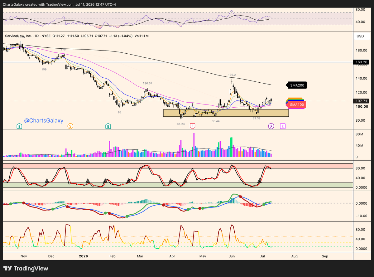This screenshot has width=374, height=277.
Task: Click the Aug label on time axis
Action: click(x=294, y=256)
